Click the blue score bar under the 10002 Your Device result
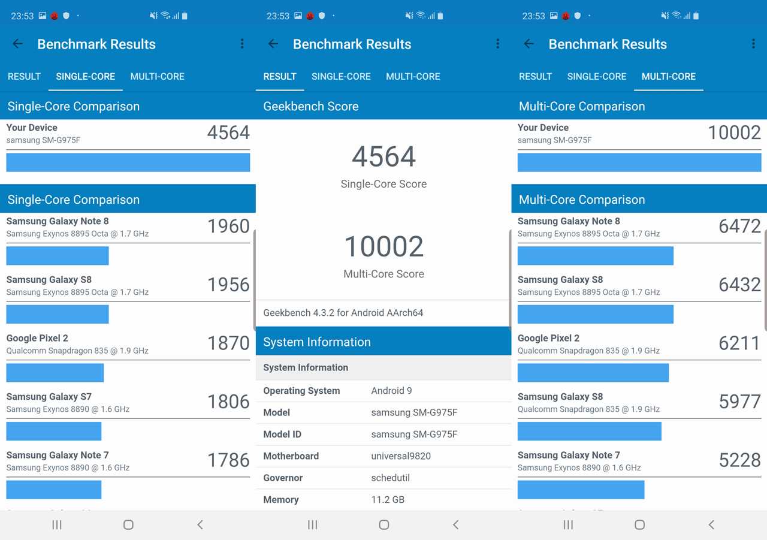 pyautogui.click(x=639, y=162)
